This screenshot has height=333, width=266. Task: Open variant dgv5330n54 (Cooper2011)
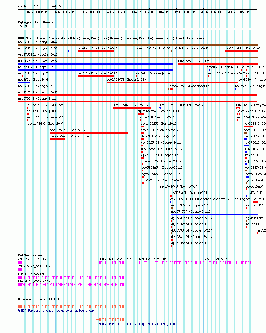pos(190,193)
